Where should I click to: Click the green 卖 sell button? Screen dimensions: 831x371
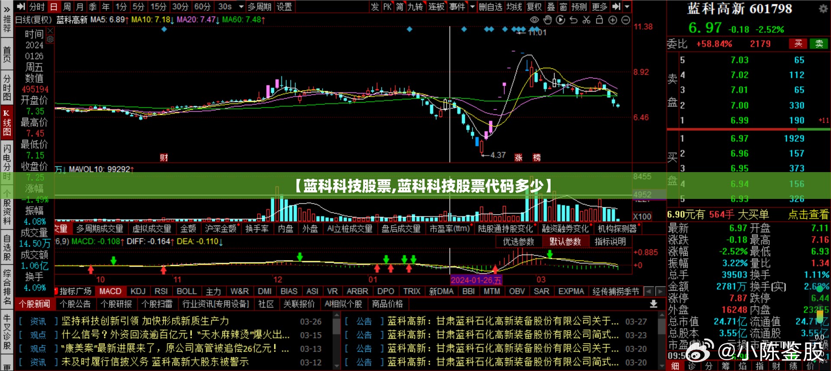(819, 44)
